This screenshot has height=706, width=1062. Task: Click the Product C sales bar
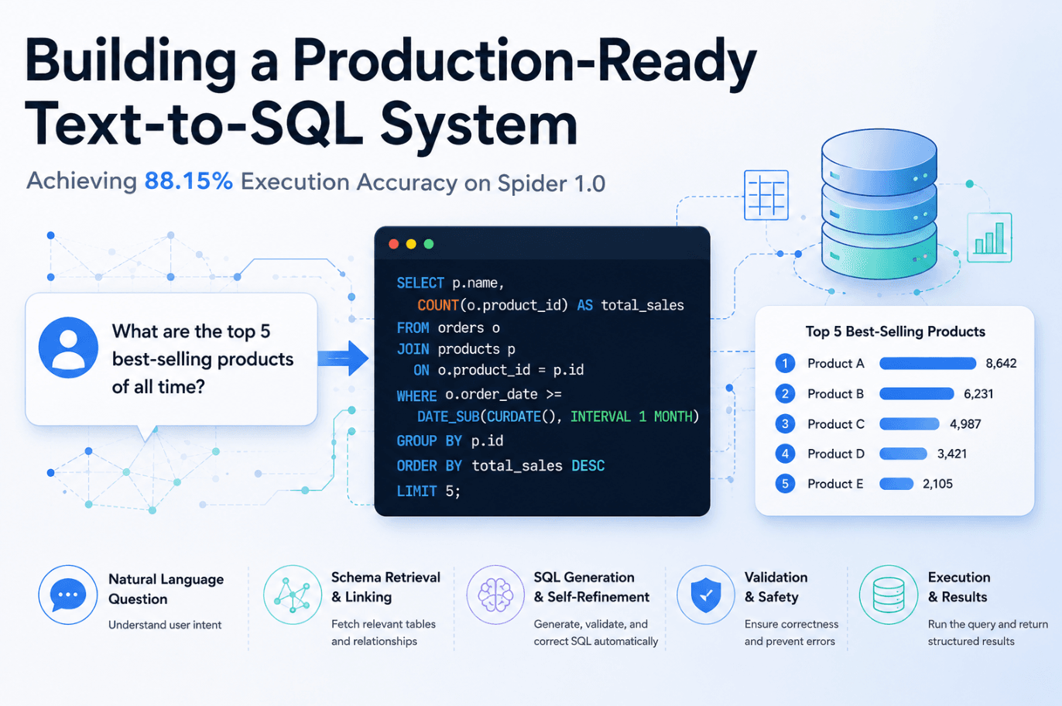(x=910, y=423)
